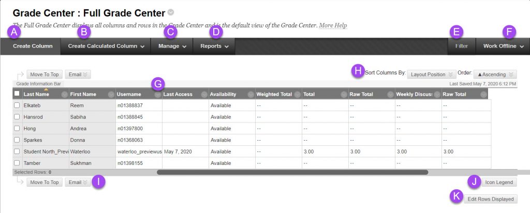Open the Weekly Discussion column options chevron
Image resolution: width=530 pixels, height=213 pixels.
pos(437,95)
